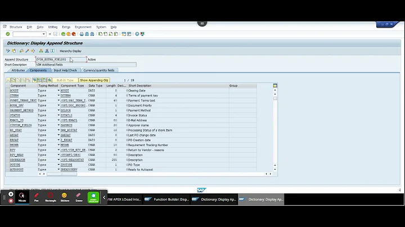This screenshot has height=227, width=405.
Task: Open the Structure menu
Action: [x=16, y=27]
